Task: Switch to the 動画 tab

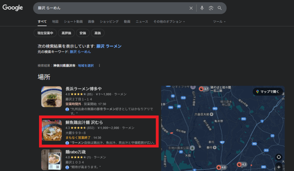Action: tap(127, 21)
